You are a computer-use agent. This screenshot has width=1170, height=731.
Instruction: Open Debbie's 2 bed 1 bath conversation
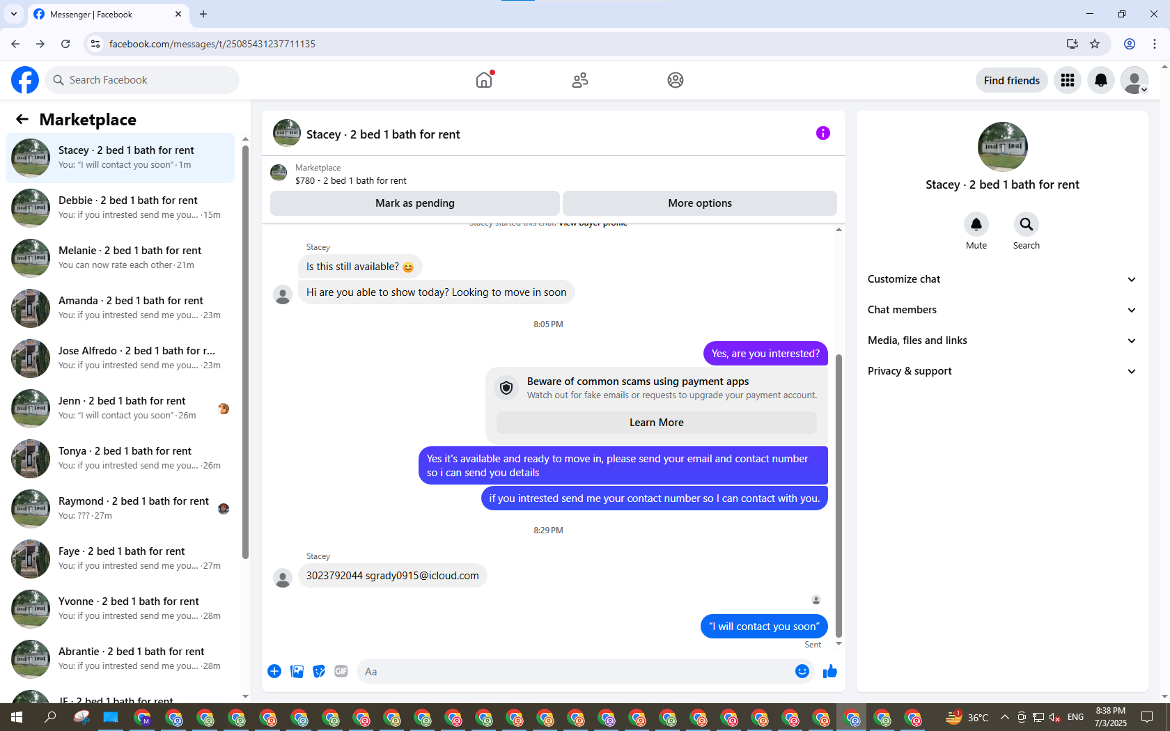click(120, 208)
